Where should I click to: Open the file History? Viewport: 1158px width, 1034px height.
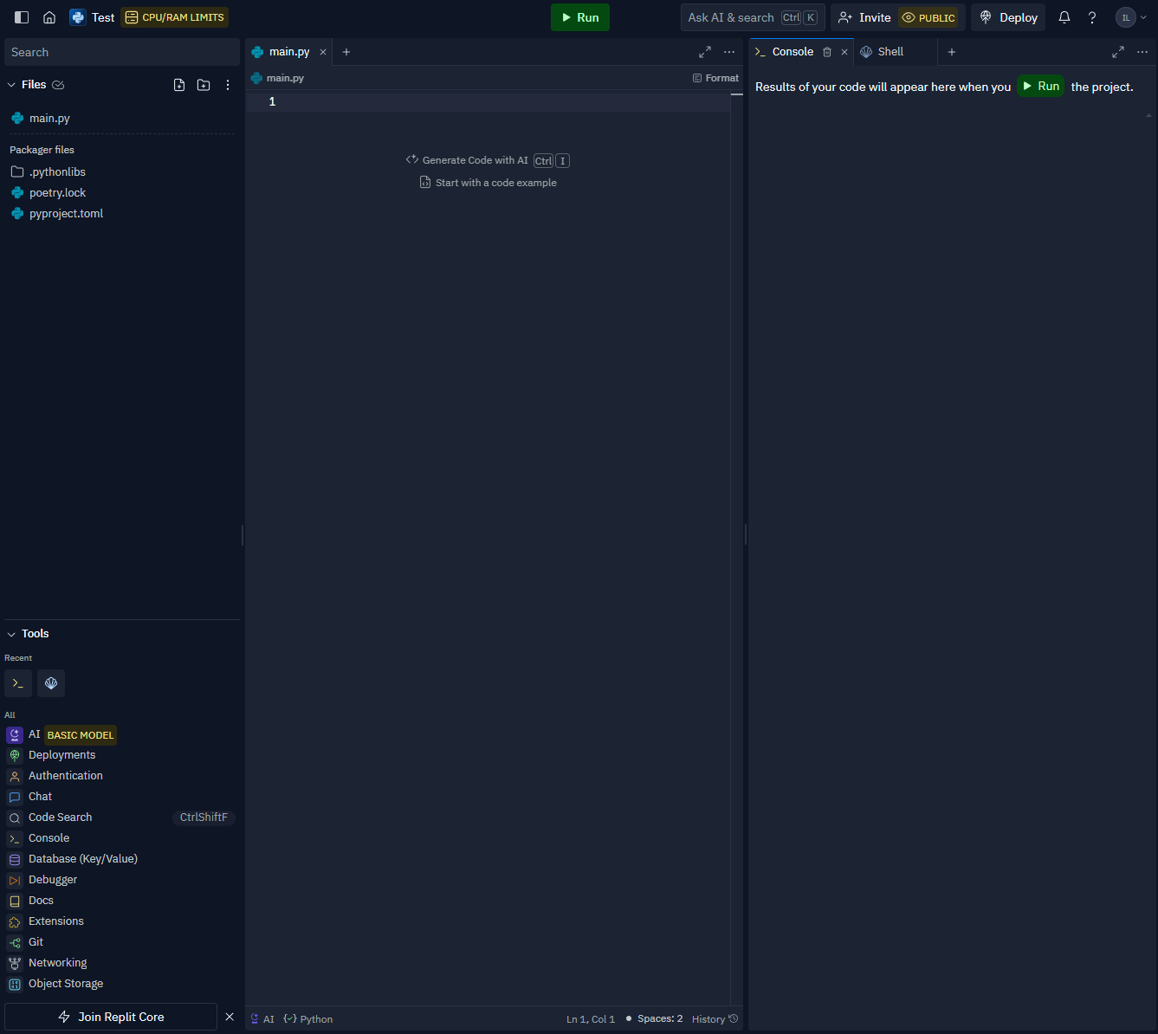coord(715,1019)
